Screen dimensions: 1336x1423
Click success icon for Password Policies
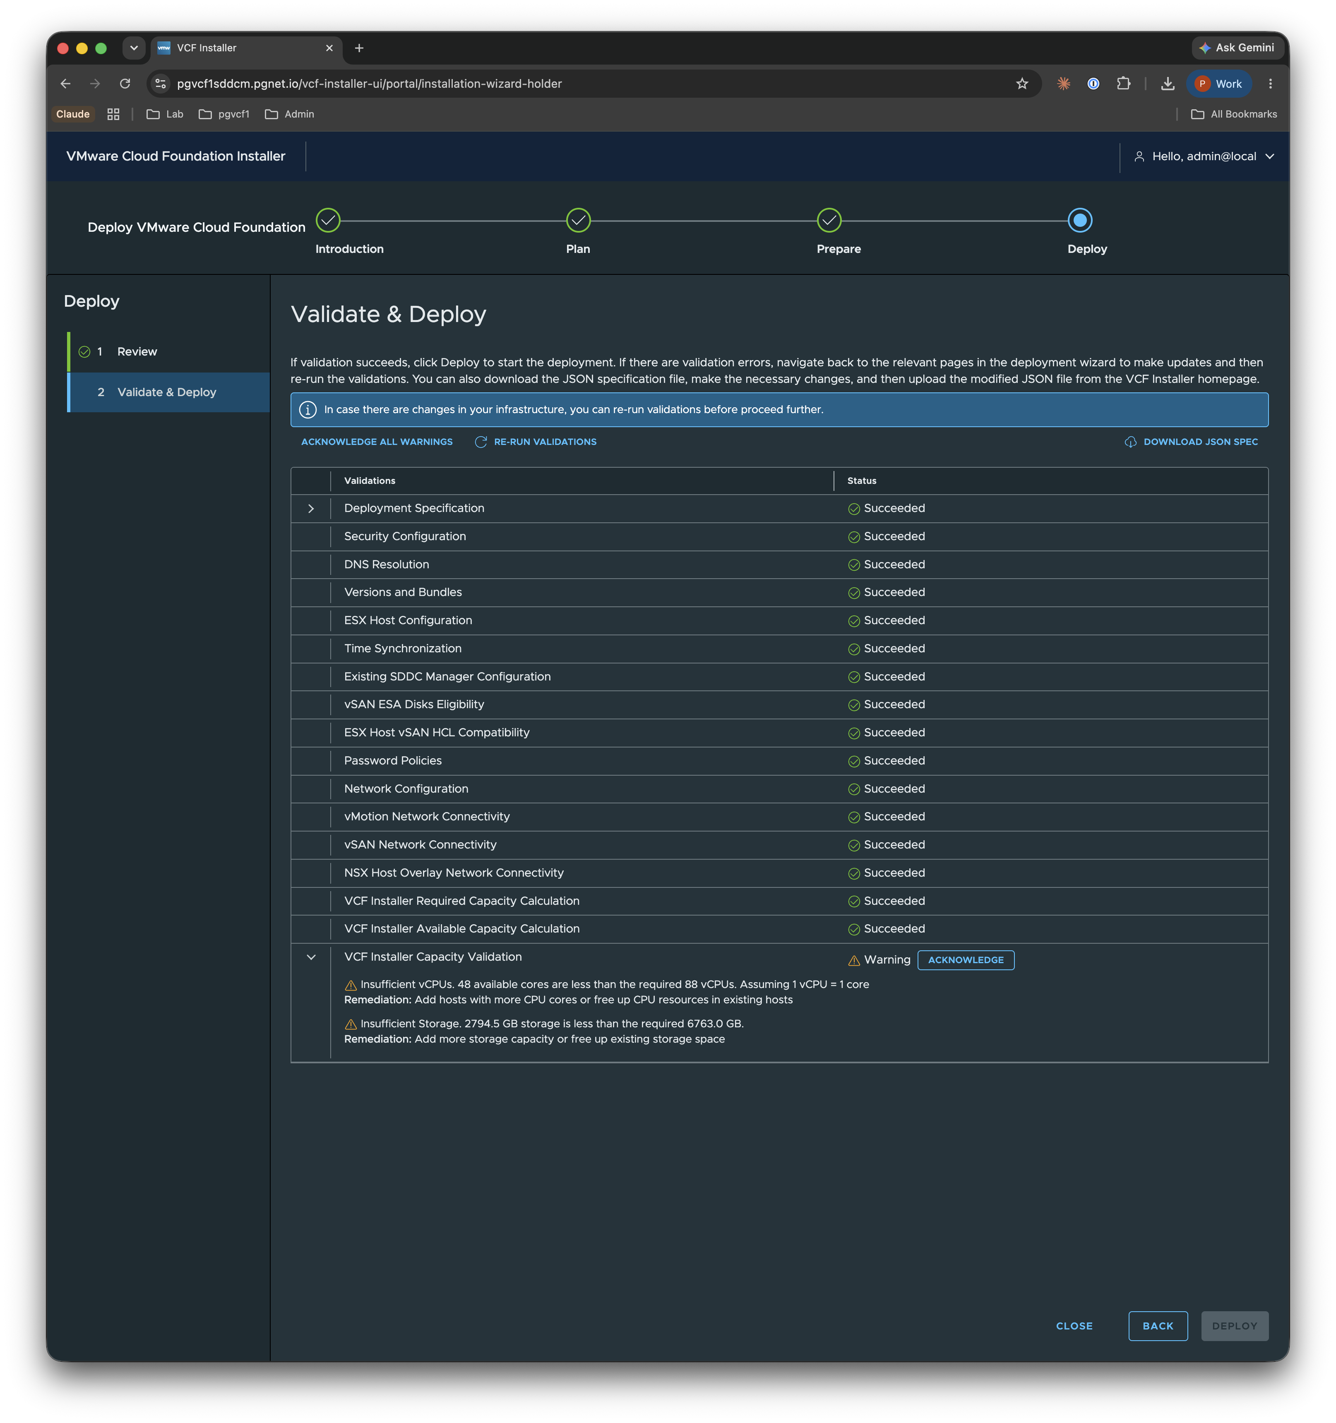pyautogui.click(x=854, y=762)
